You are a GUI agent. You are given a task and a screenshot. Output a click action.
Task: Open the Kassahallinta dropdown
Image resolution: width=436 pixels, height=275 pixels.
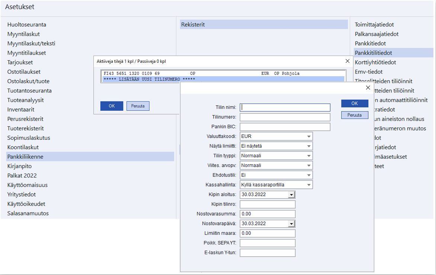coord(309,185)
